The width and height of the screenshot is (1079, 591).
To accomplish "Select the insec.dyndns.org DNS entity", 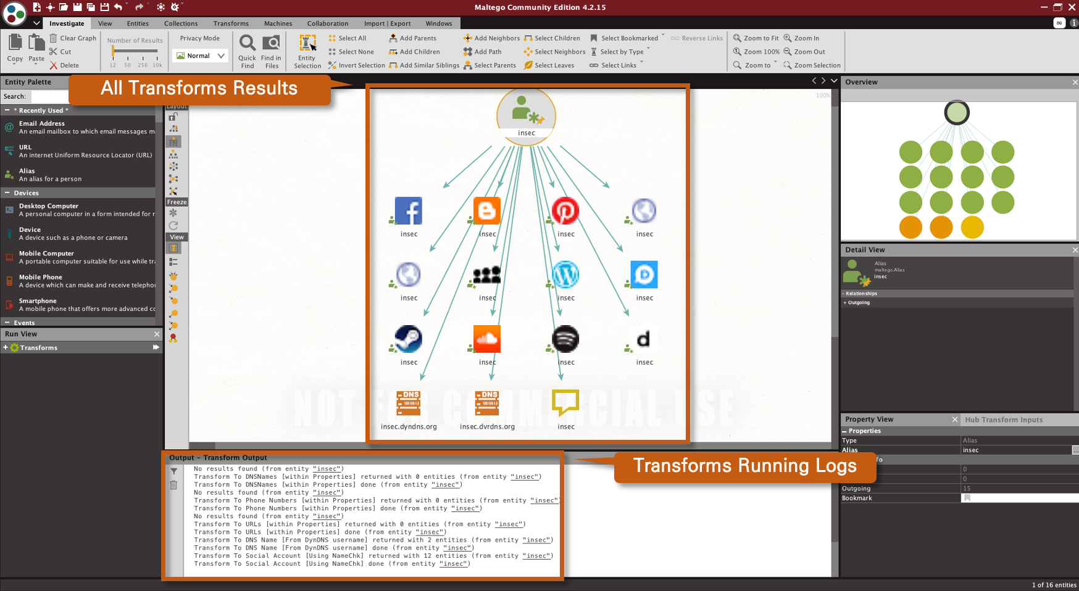I will click(x=409, y=403).
